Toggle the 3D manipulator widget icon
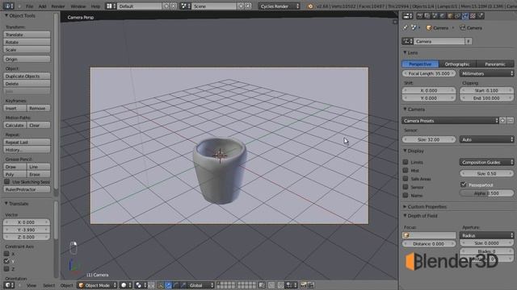 point(161,285)
